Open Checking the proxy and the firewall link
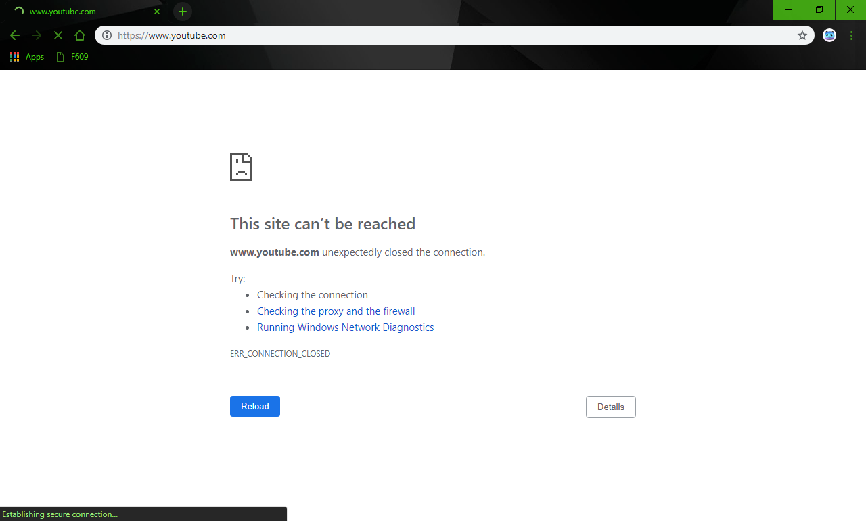This screenshot has height=521, width=866. tap(336, 311)
